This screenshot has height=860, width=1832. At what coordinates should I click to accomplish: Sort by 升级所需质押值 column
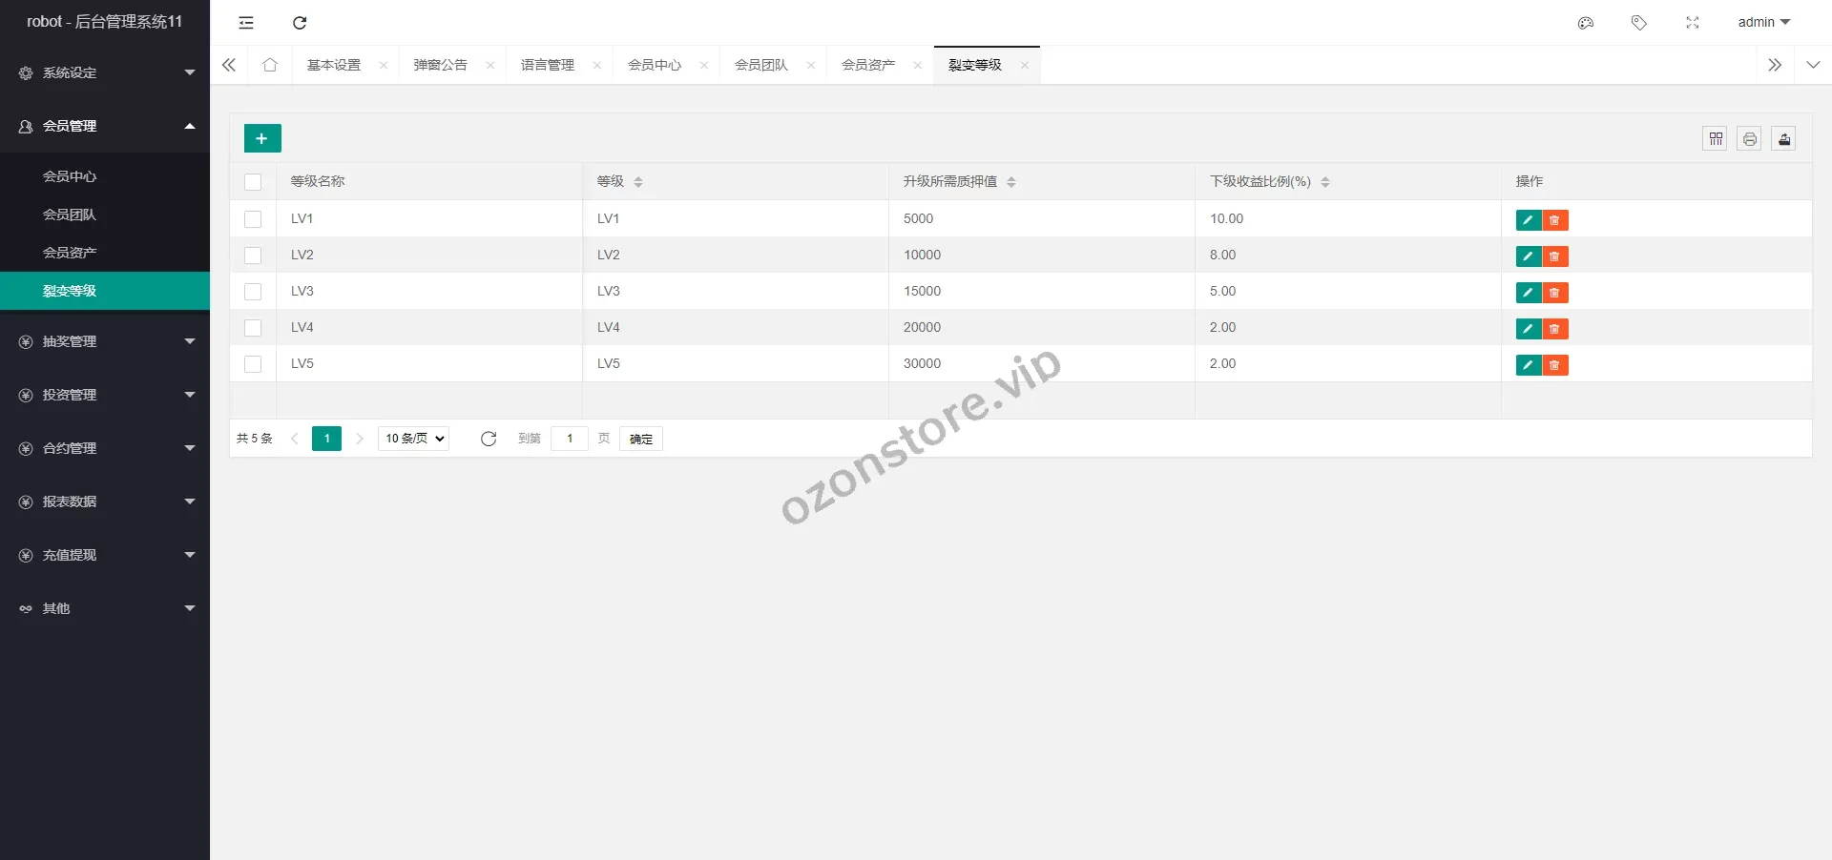point(1011,182)
